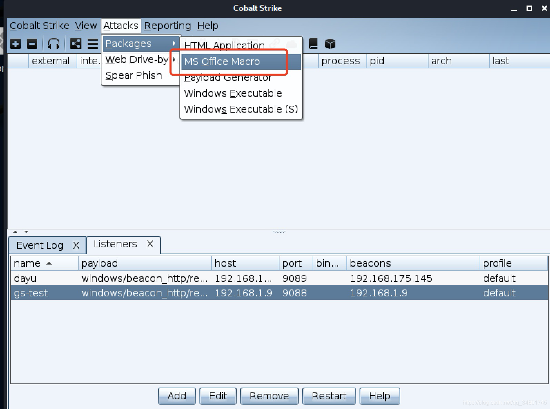Viewport: 550px width, 409px height.
Task: Click the Add listener button
Action: pos(177,396)
